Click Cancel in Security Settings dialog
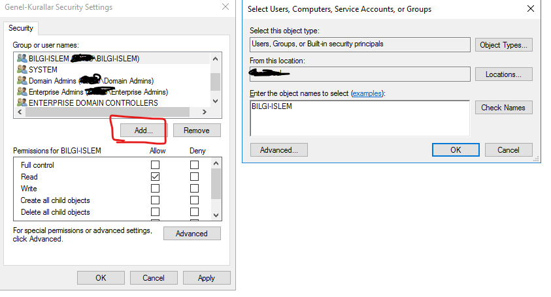This screenshot has height=297, width=551. coord(154,277)
